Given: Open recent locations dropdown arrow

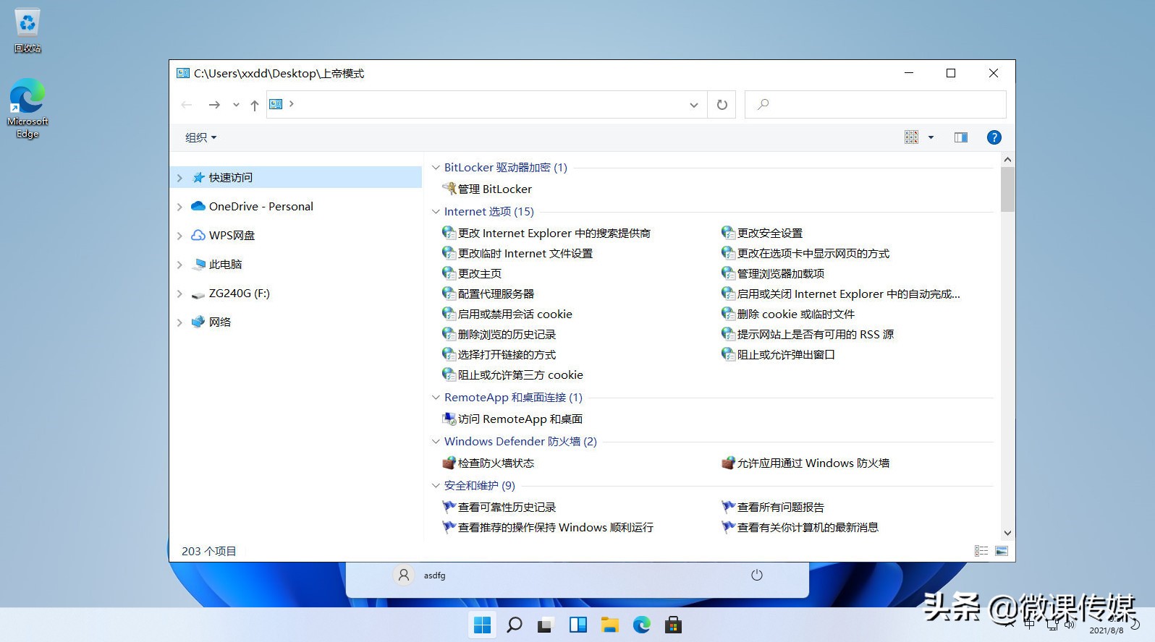Looking at the screenshot, I should pos(236,105).
